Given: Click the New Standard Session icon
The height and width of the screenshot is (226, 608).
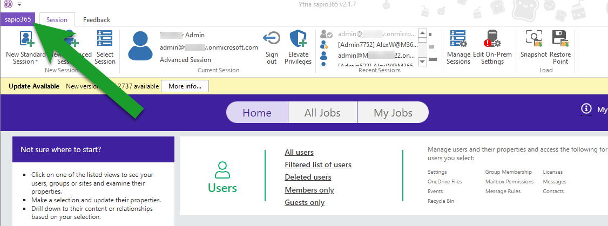Looking at the screenshot, I should click(x=26, y=39).
